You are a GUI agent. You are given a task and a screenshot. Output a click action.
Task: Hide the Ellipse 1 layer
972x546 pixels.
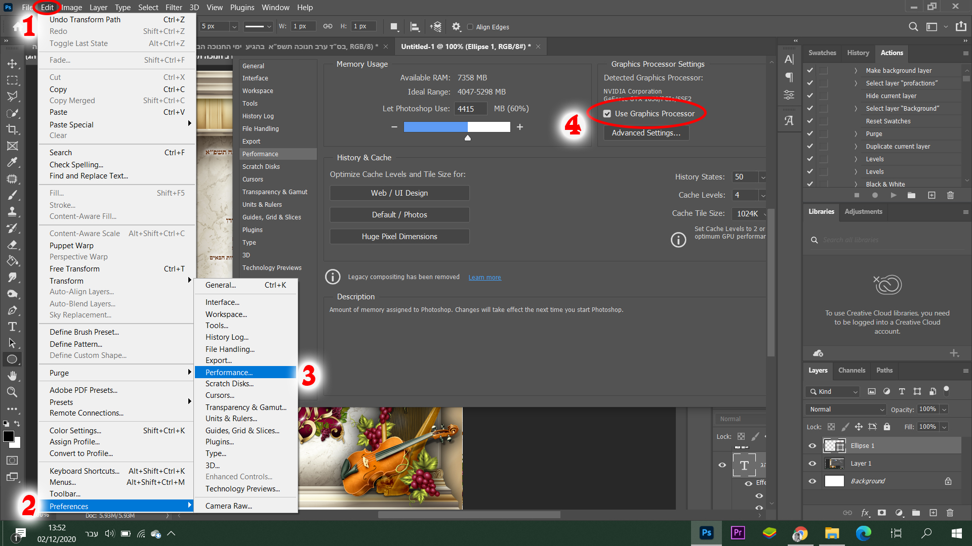(812, 446)
